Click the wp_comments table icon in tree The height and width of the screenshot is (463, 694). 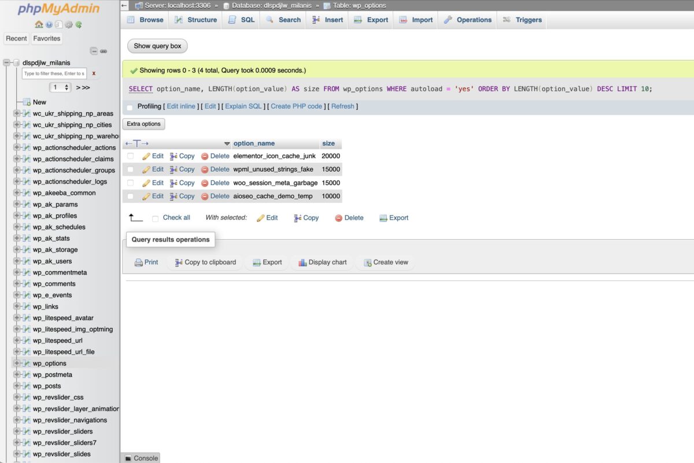click(27, 284)
